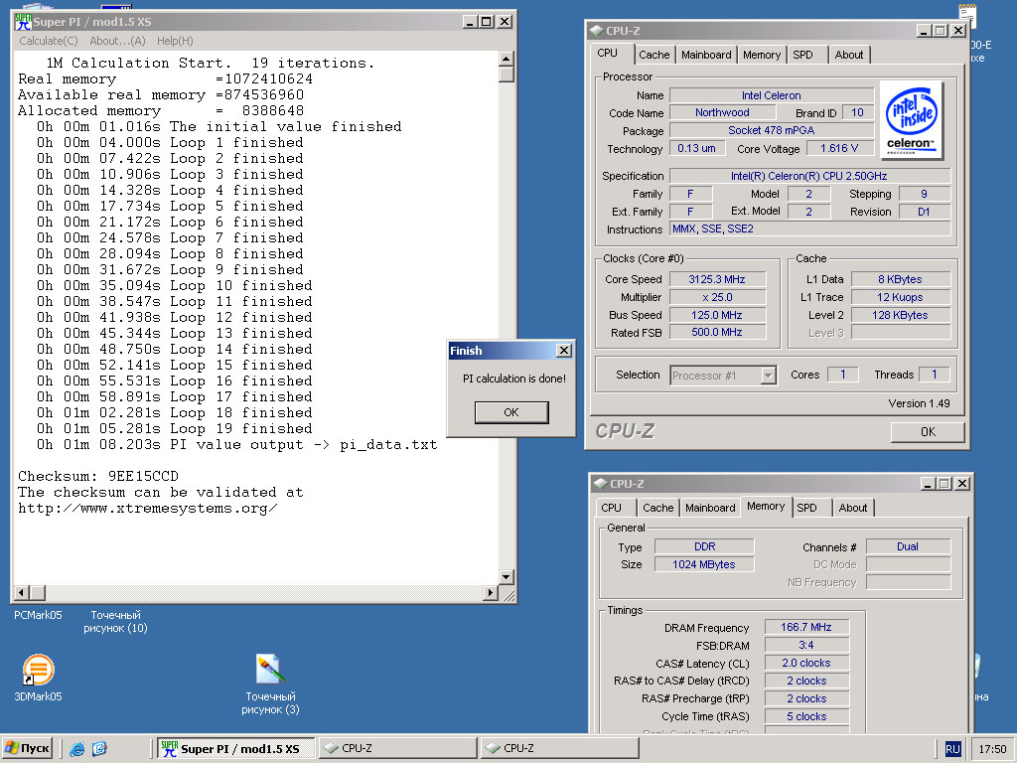Select Точечный рисунок (10) desktop label

tap(115, 621)
